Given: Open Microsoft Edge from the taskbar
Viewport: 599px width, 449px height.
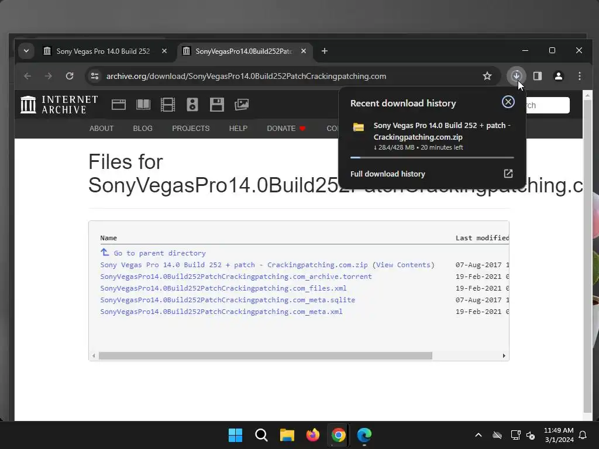Looking at the screenshot, I should pos(364,435).
